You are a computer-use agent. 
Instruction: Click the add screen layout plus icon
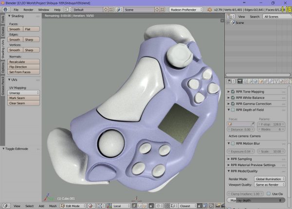coord(105,9)
